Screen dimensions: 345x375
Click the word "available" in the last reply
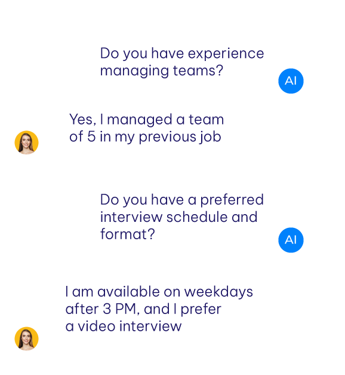click(x=128, y=292)
